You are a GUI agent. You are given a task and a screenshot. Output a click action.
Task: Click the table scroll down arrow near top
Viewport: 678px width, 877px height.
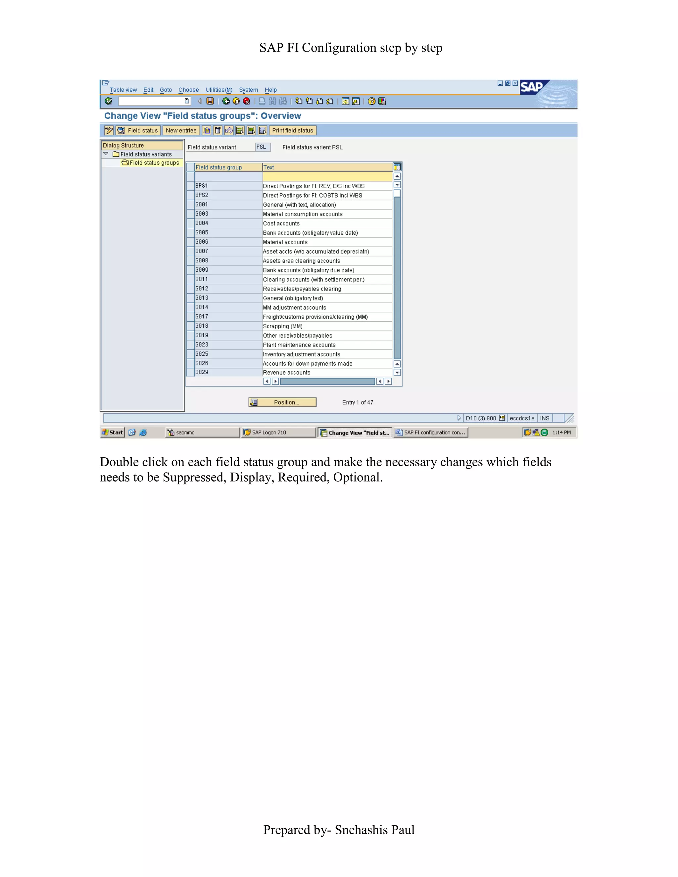397,185
